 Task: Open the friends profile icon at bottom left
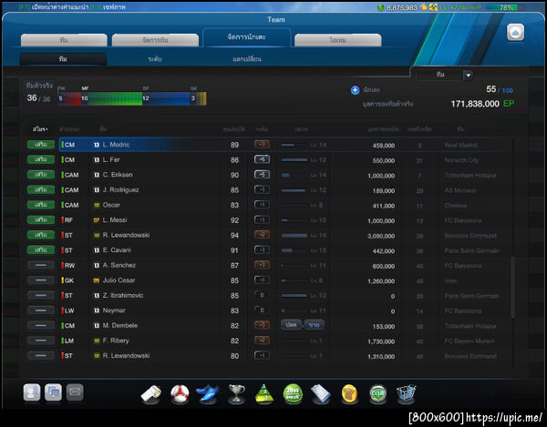[32, 392]
